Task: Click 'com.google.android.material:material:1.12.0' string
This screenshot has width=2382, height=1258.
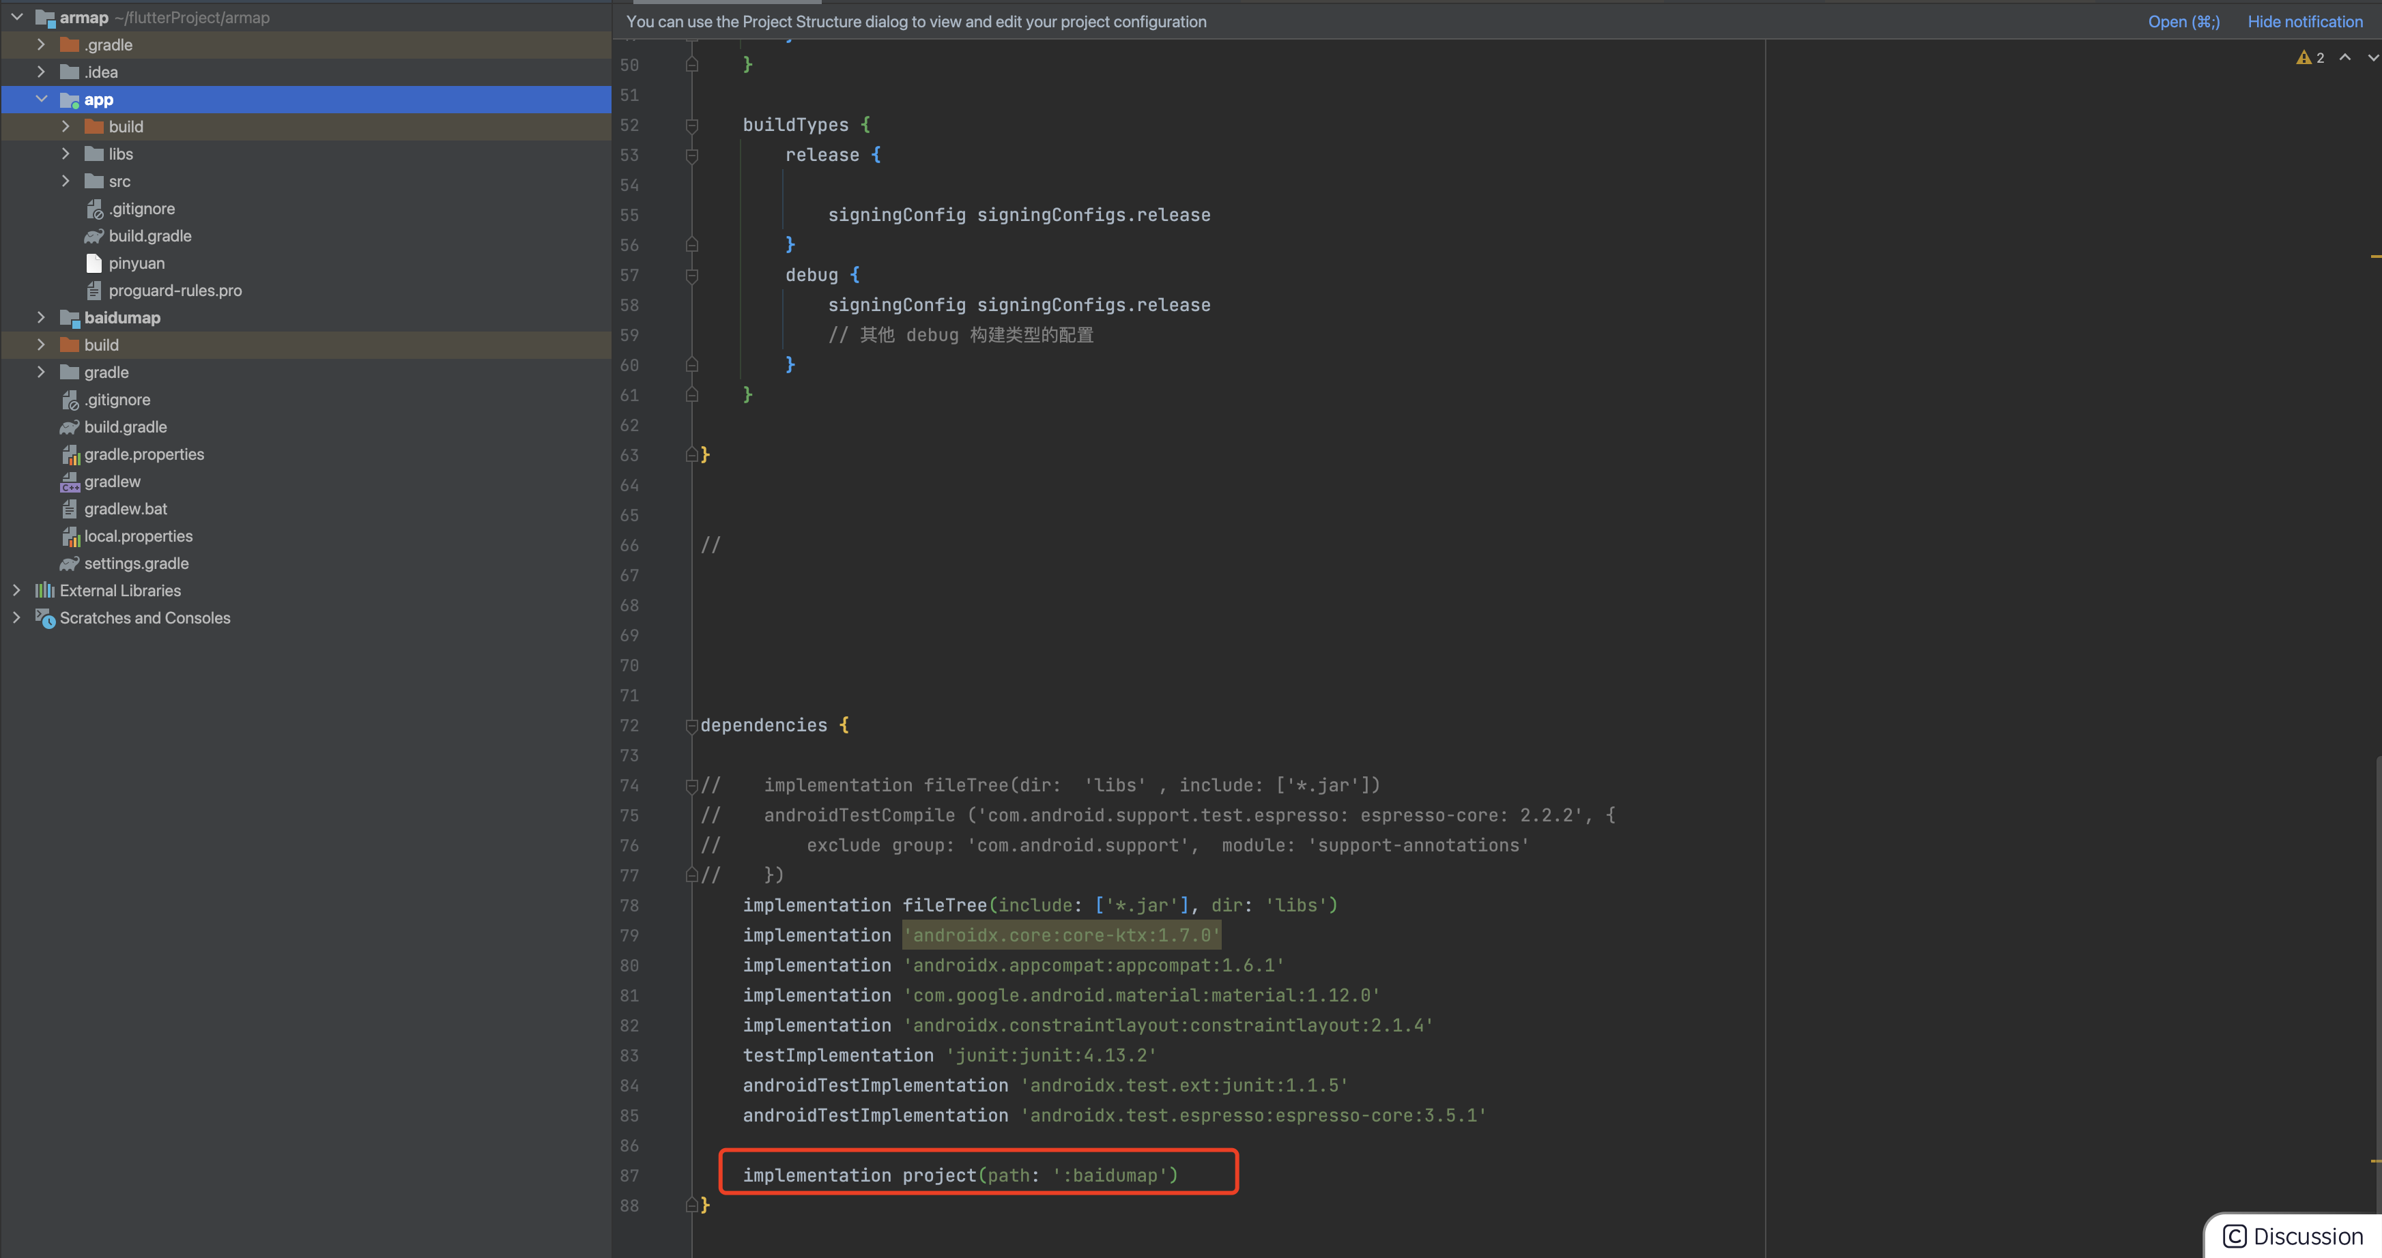Action: [1141, 995]
